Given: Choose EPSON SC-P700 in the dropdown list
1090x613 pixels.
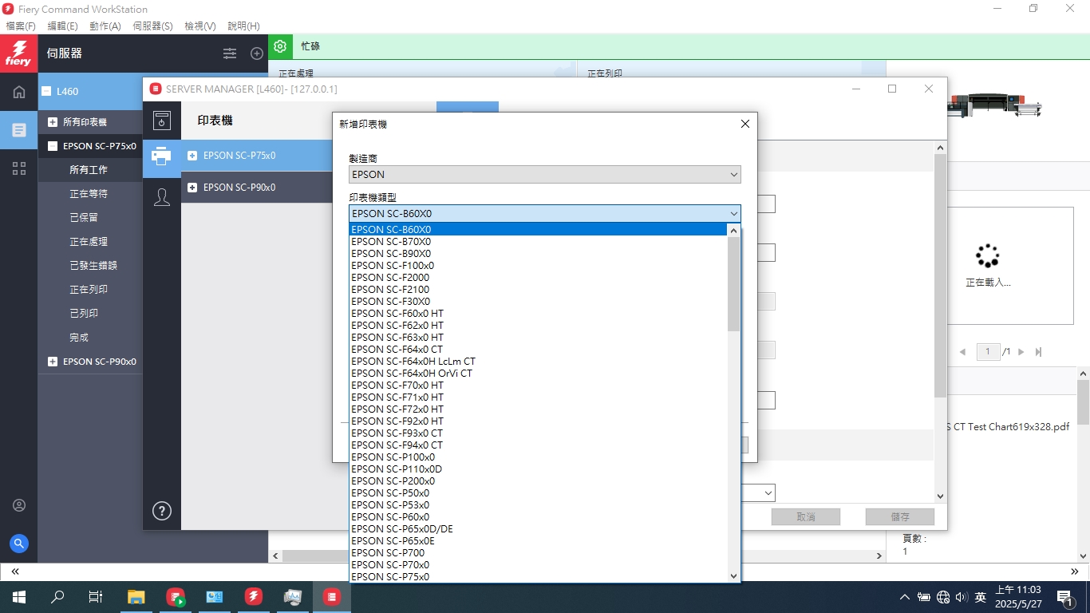Looking at the screenshot, I should (388, 552).
